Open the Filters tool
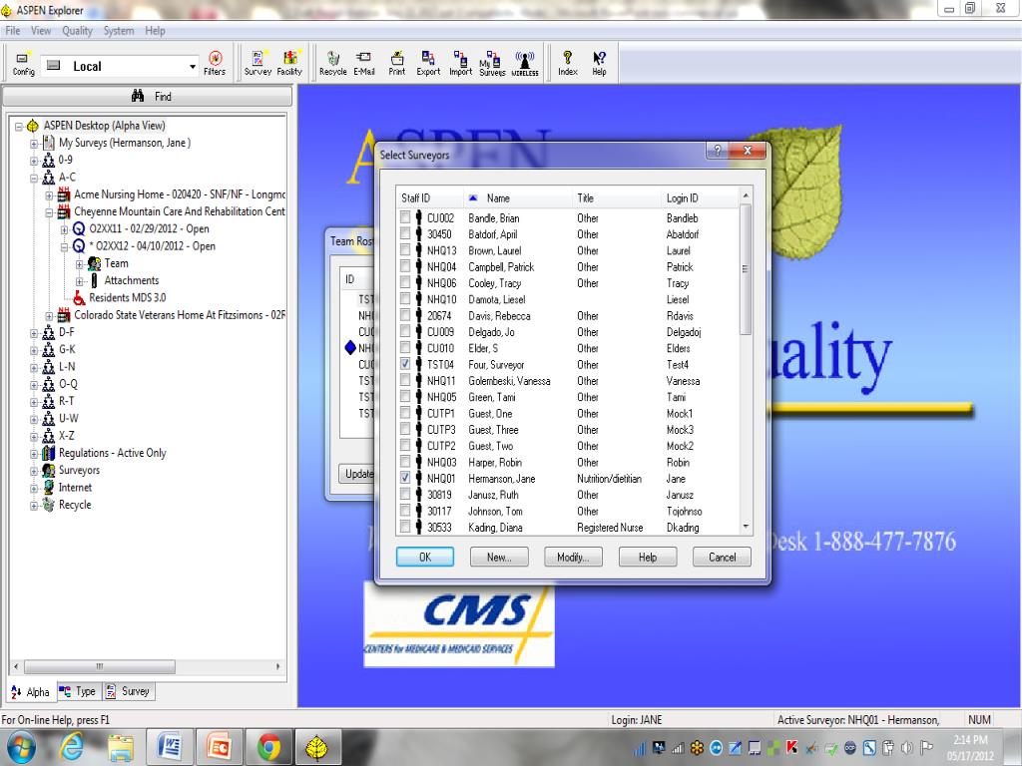This screenshot has width=1022, height=766. pyautogui.click(x=215, y=63)
